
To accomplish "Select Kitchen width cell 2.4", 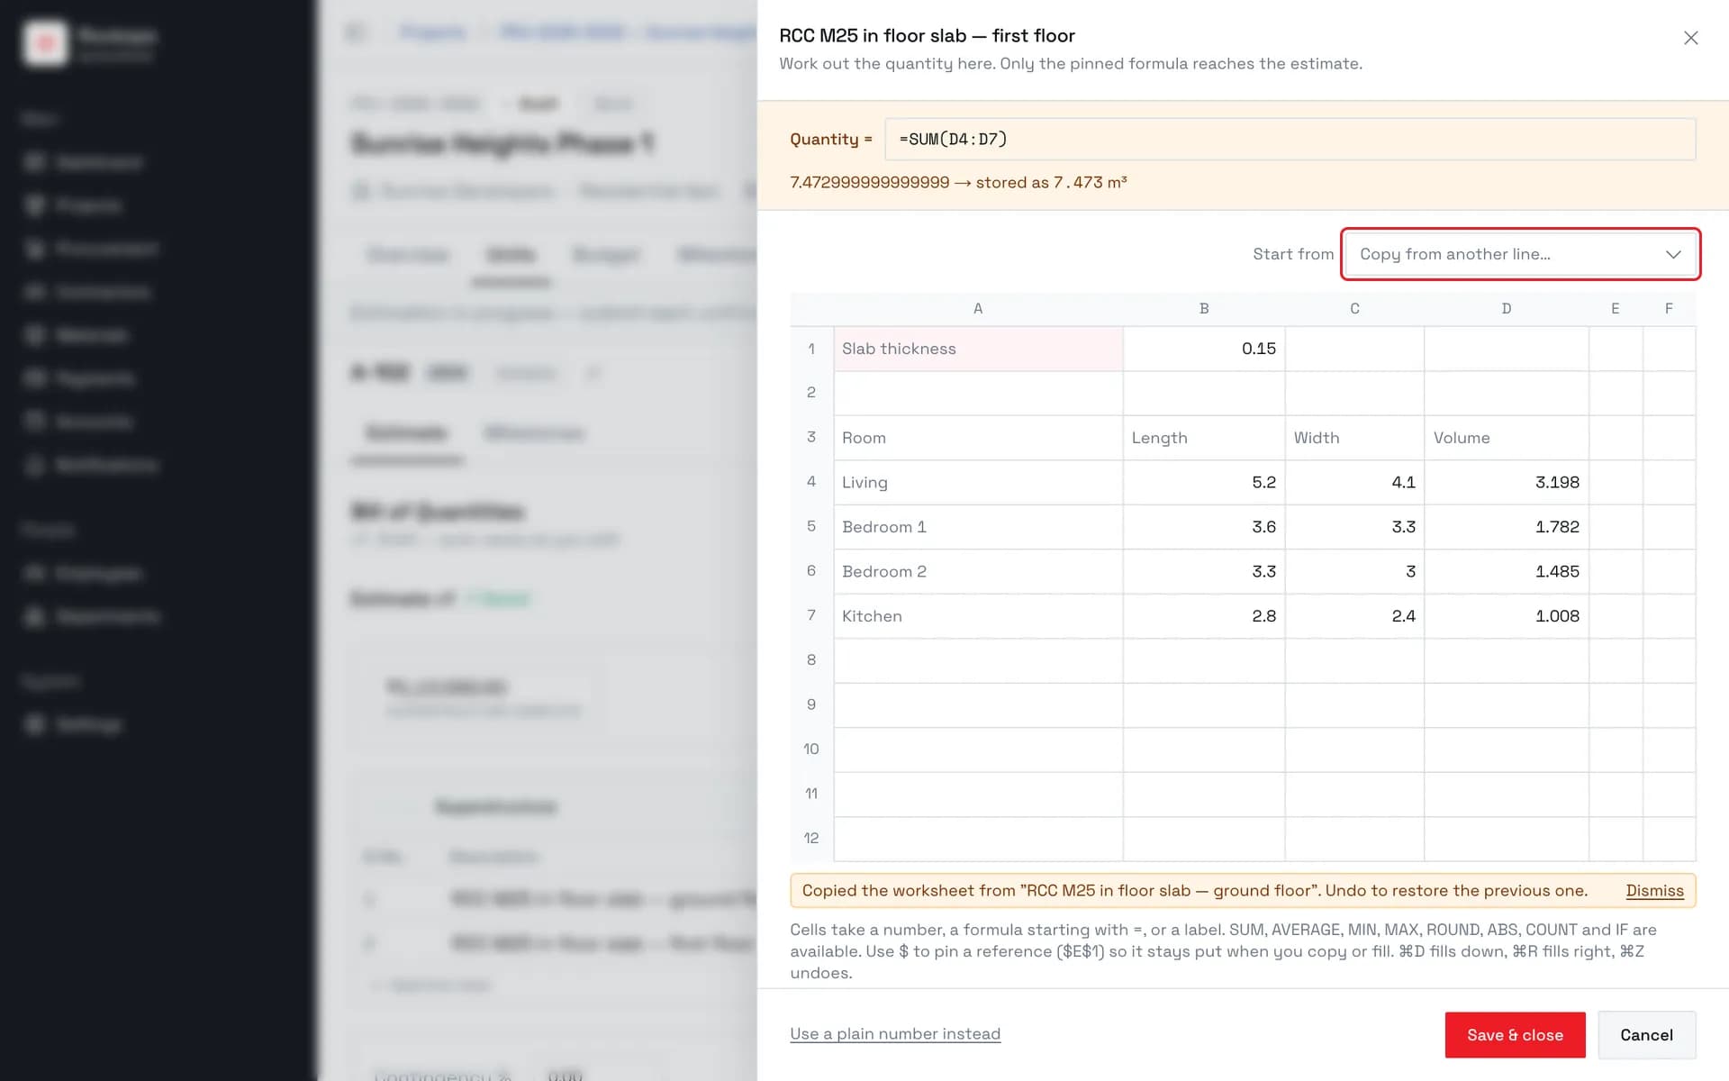I will pos(1354,616).
